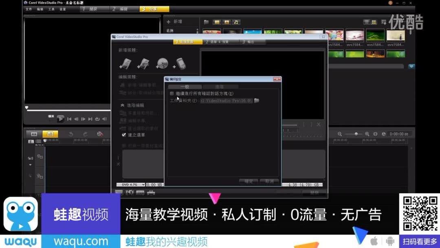
Task: Adjust the thumbnail zoom slider in the library
Action: (x=356, y=133)
